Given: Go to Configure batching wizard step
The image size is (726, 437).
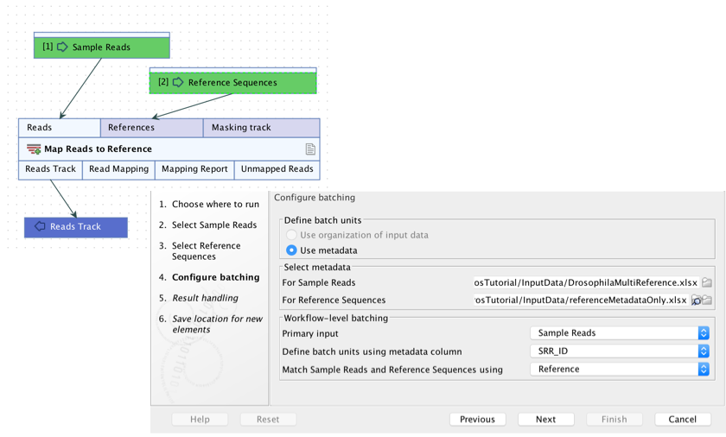Looking at the screenshot, I should point(215,277).
